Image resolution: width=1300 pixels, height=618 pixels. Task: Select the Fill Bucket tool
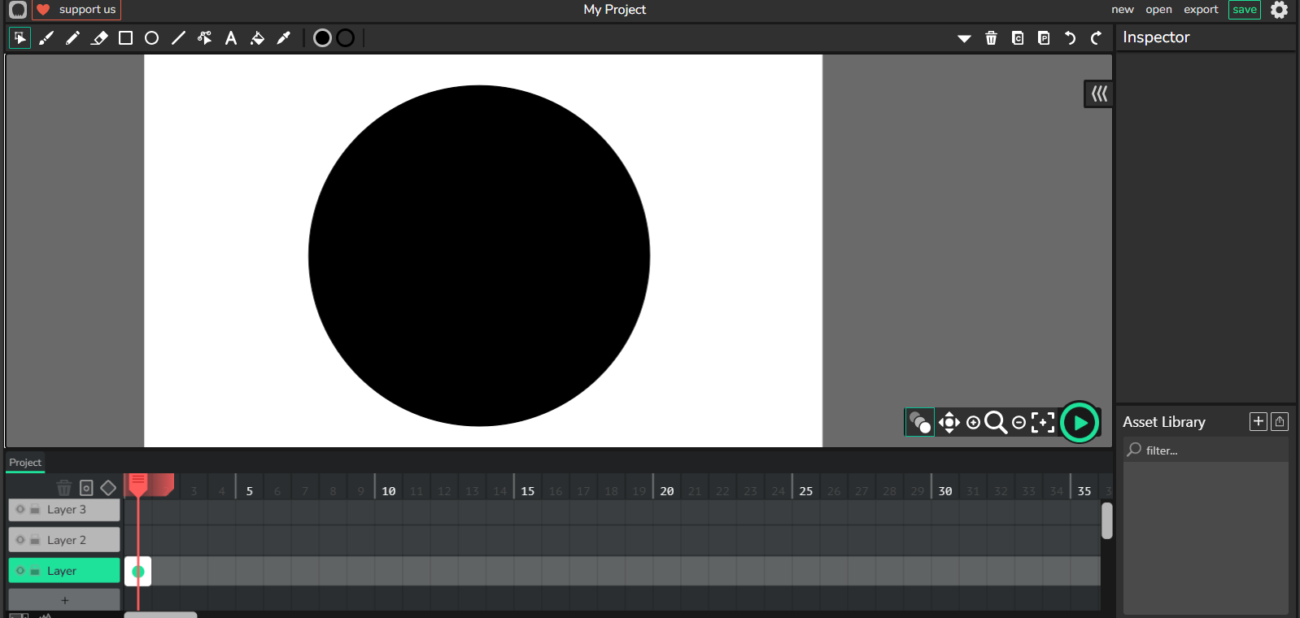257,38
